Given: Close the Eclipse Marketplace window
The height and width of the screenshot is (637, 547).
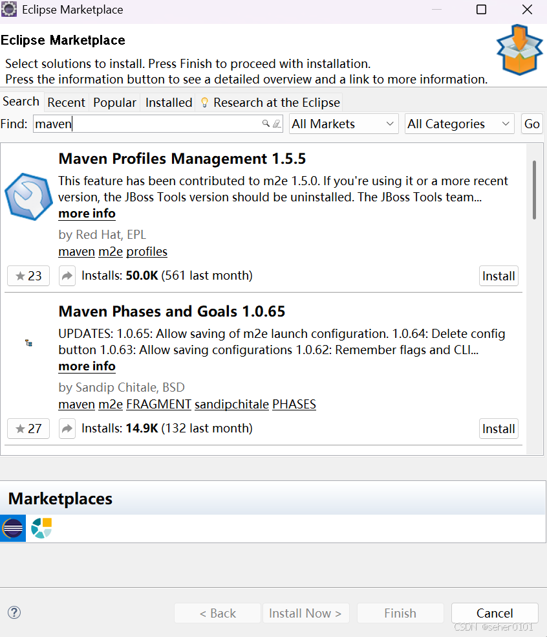Looking at the screenshot, I should [527, 9].
